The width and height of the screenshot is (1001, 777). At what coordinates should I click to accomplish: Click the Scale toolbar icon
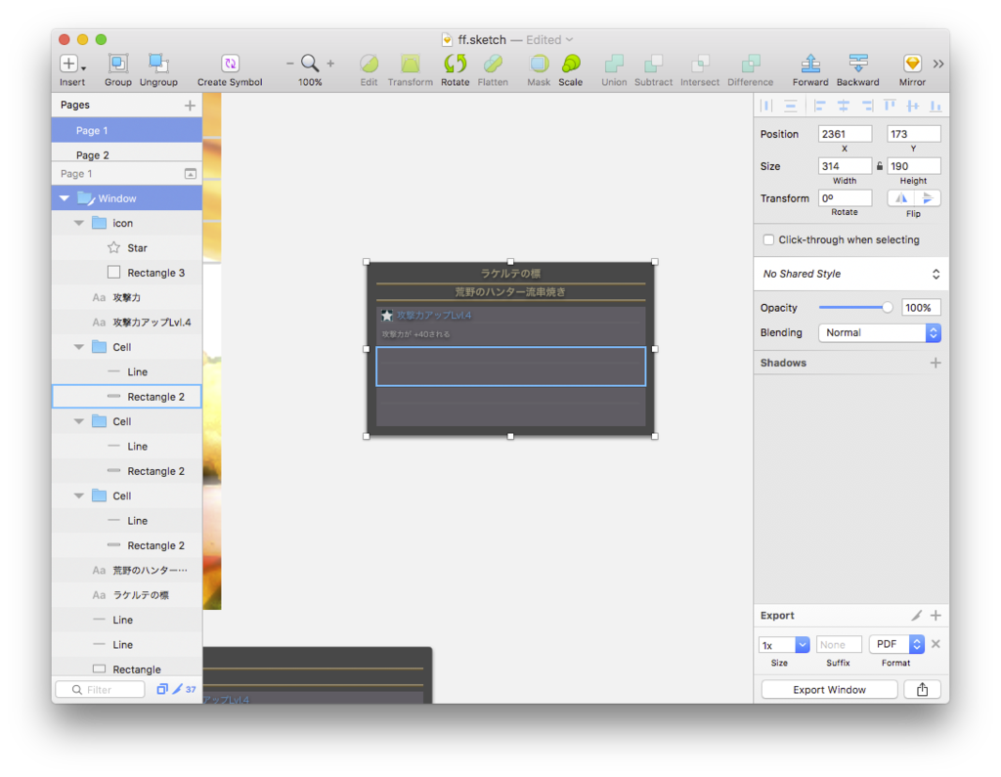[570, 69]
